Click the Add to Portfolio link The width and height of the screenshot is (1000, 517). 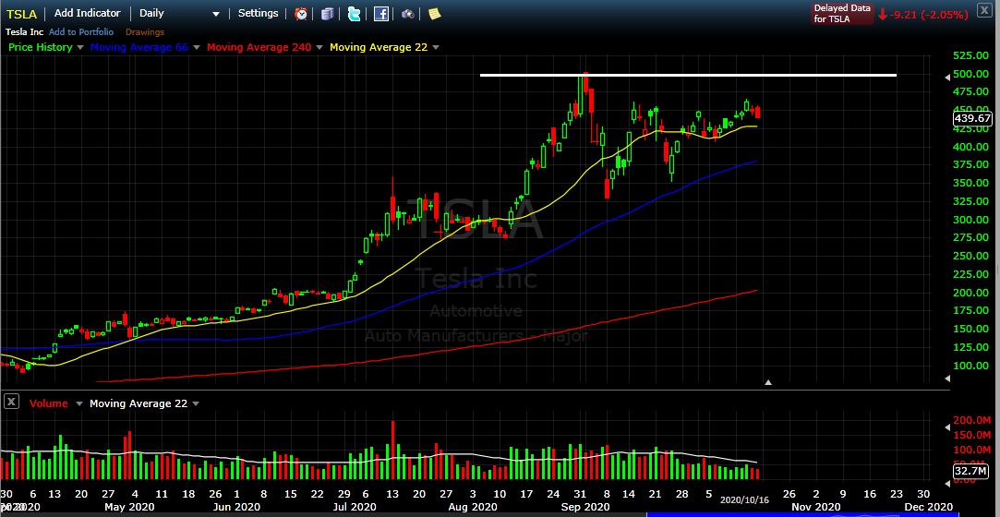(81, 32)
